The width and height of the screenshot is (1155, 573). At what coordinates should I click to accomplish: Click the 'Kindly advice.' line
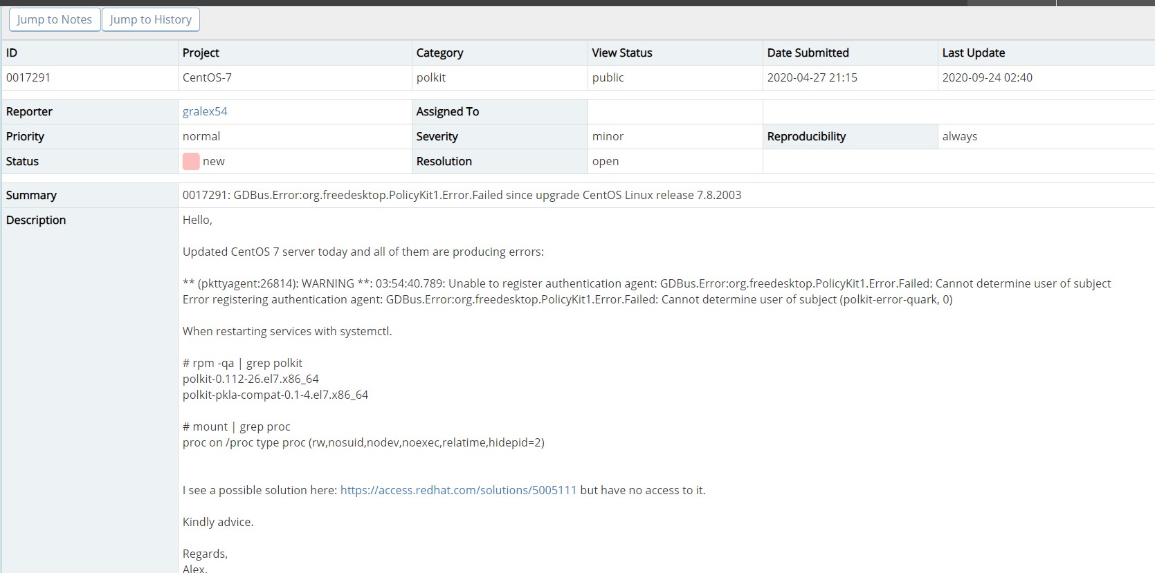(218, 522)
